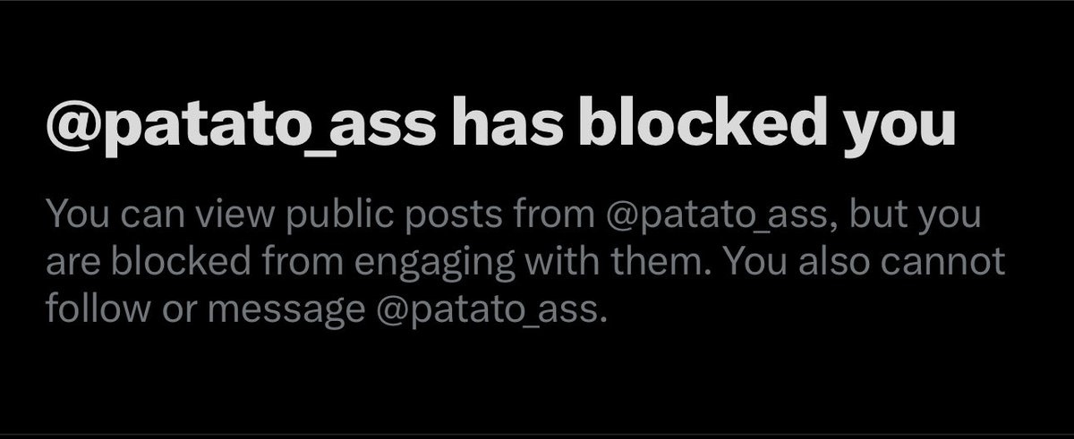Click the thin border line at the top
The height and width of the screenshot is (439, 1074).
[x=537, y=2]
